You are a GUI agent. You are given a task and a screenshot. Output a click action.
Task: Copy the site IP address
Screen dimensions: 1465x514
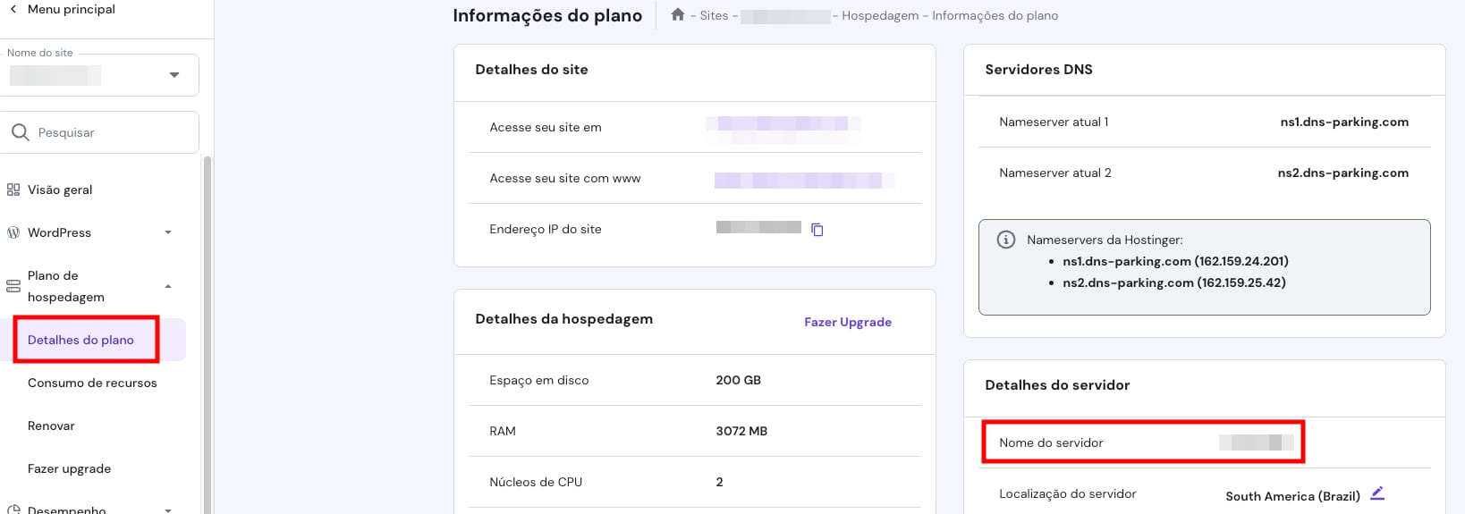817,230
